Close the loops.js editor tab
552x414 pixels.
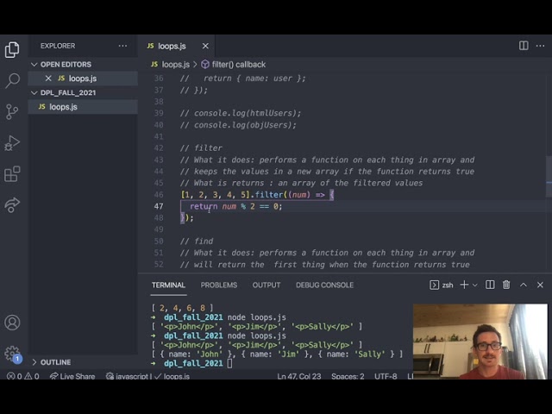[205, 46]
